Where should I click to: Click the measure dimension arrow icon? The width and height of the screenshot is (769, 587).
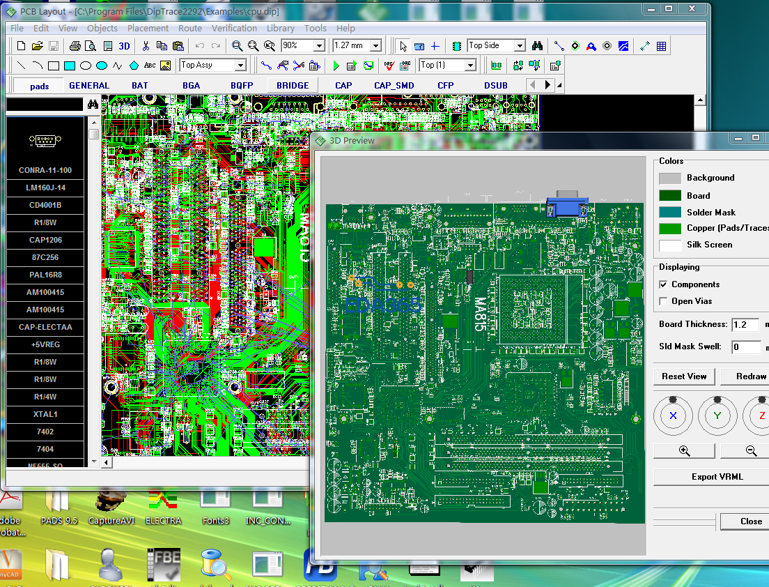(x=644, y=46)
